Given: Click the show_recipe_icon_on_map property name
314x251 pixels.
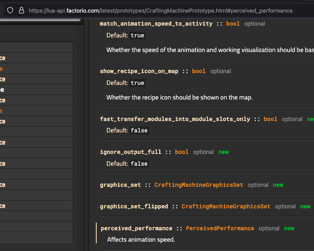Looking at the screenshot, I should (139, 71).
